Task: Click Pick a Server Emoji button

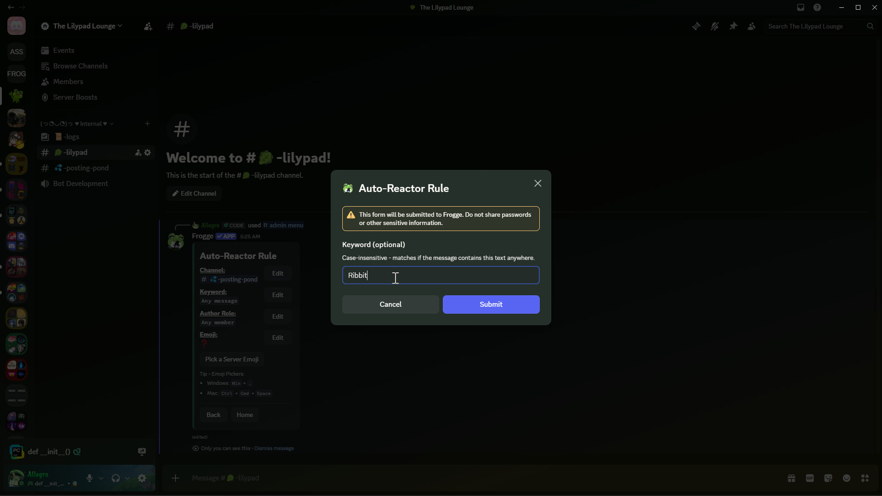Action: coord(232,359)
